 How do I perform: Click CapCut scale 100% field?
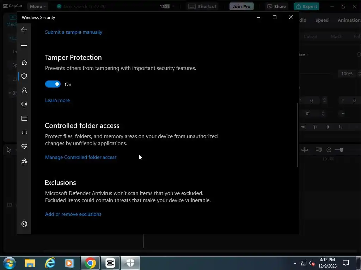(347, 74)
